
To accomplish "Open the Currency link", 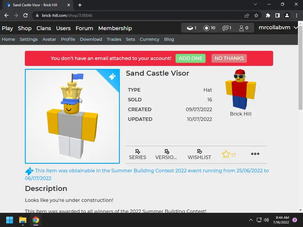I will pos(149,39).
